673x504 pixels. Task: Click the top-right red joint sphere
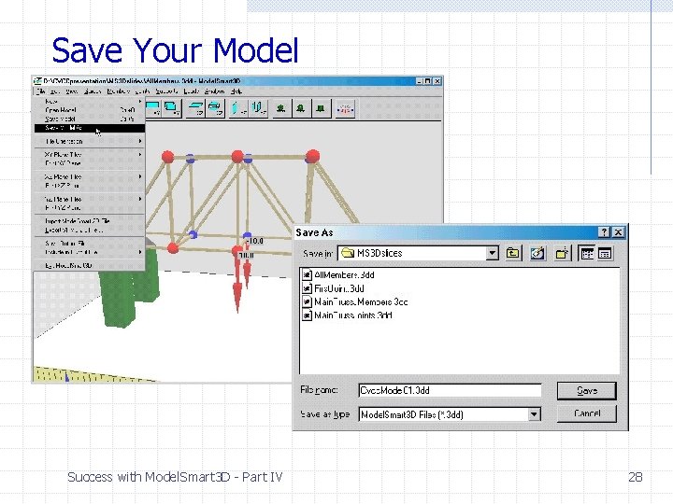(312, 156)
